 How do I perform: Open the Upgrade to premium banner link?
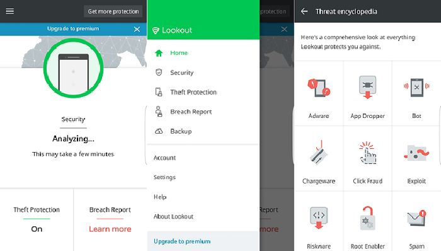[73, 29]
